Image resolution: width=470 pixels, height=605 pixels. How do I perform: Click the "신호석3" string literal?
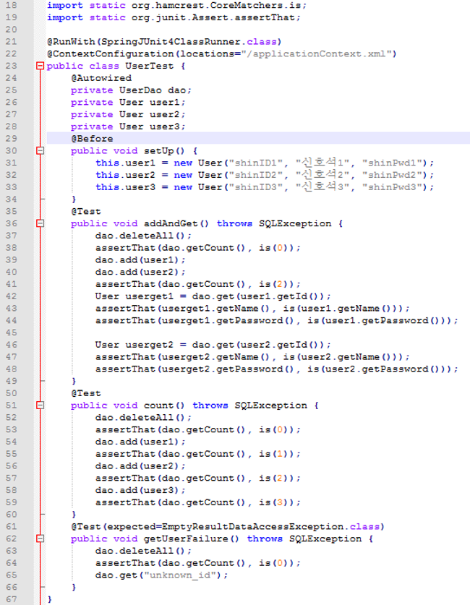pyautogui.click(x=322, y=187)
